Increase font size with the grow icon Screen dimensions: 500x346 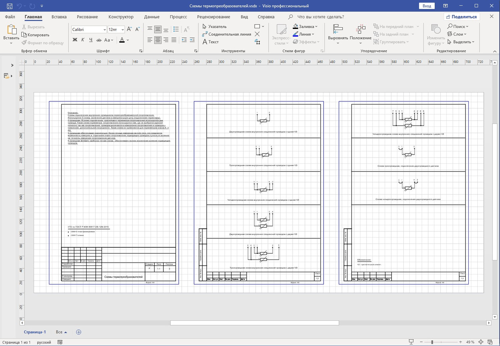tap(129, 29)
